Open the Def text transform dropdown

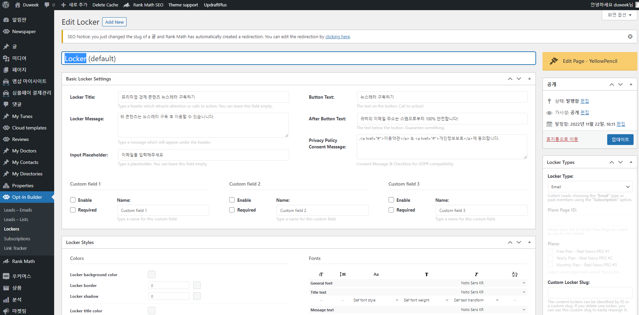click(476, 300)
